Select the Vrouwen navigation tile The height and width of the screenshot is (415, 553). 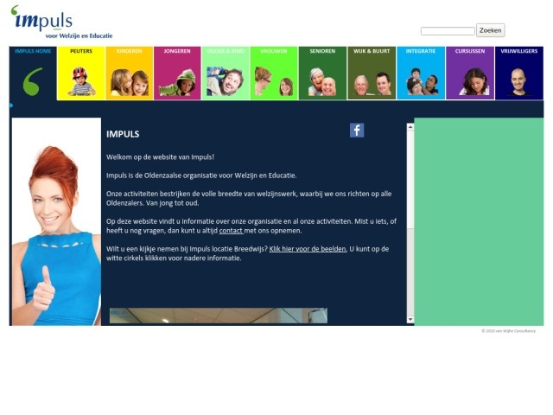274,73
